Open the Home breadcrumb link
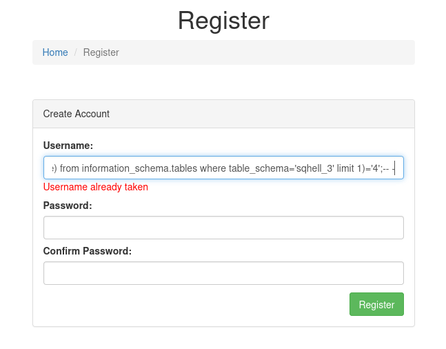 pyautogui.click(x=55, y=52)
